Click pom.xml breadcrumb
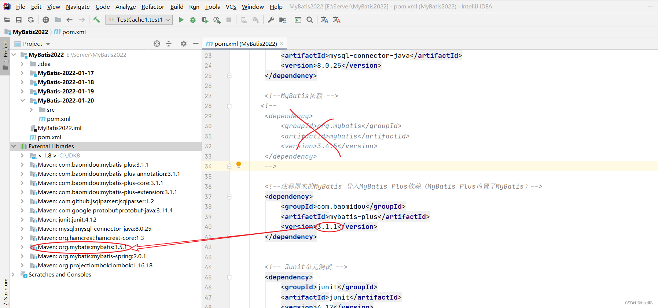This screenshot has width=658, height=308. tap(70, 32)
